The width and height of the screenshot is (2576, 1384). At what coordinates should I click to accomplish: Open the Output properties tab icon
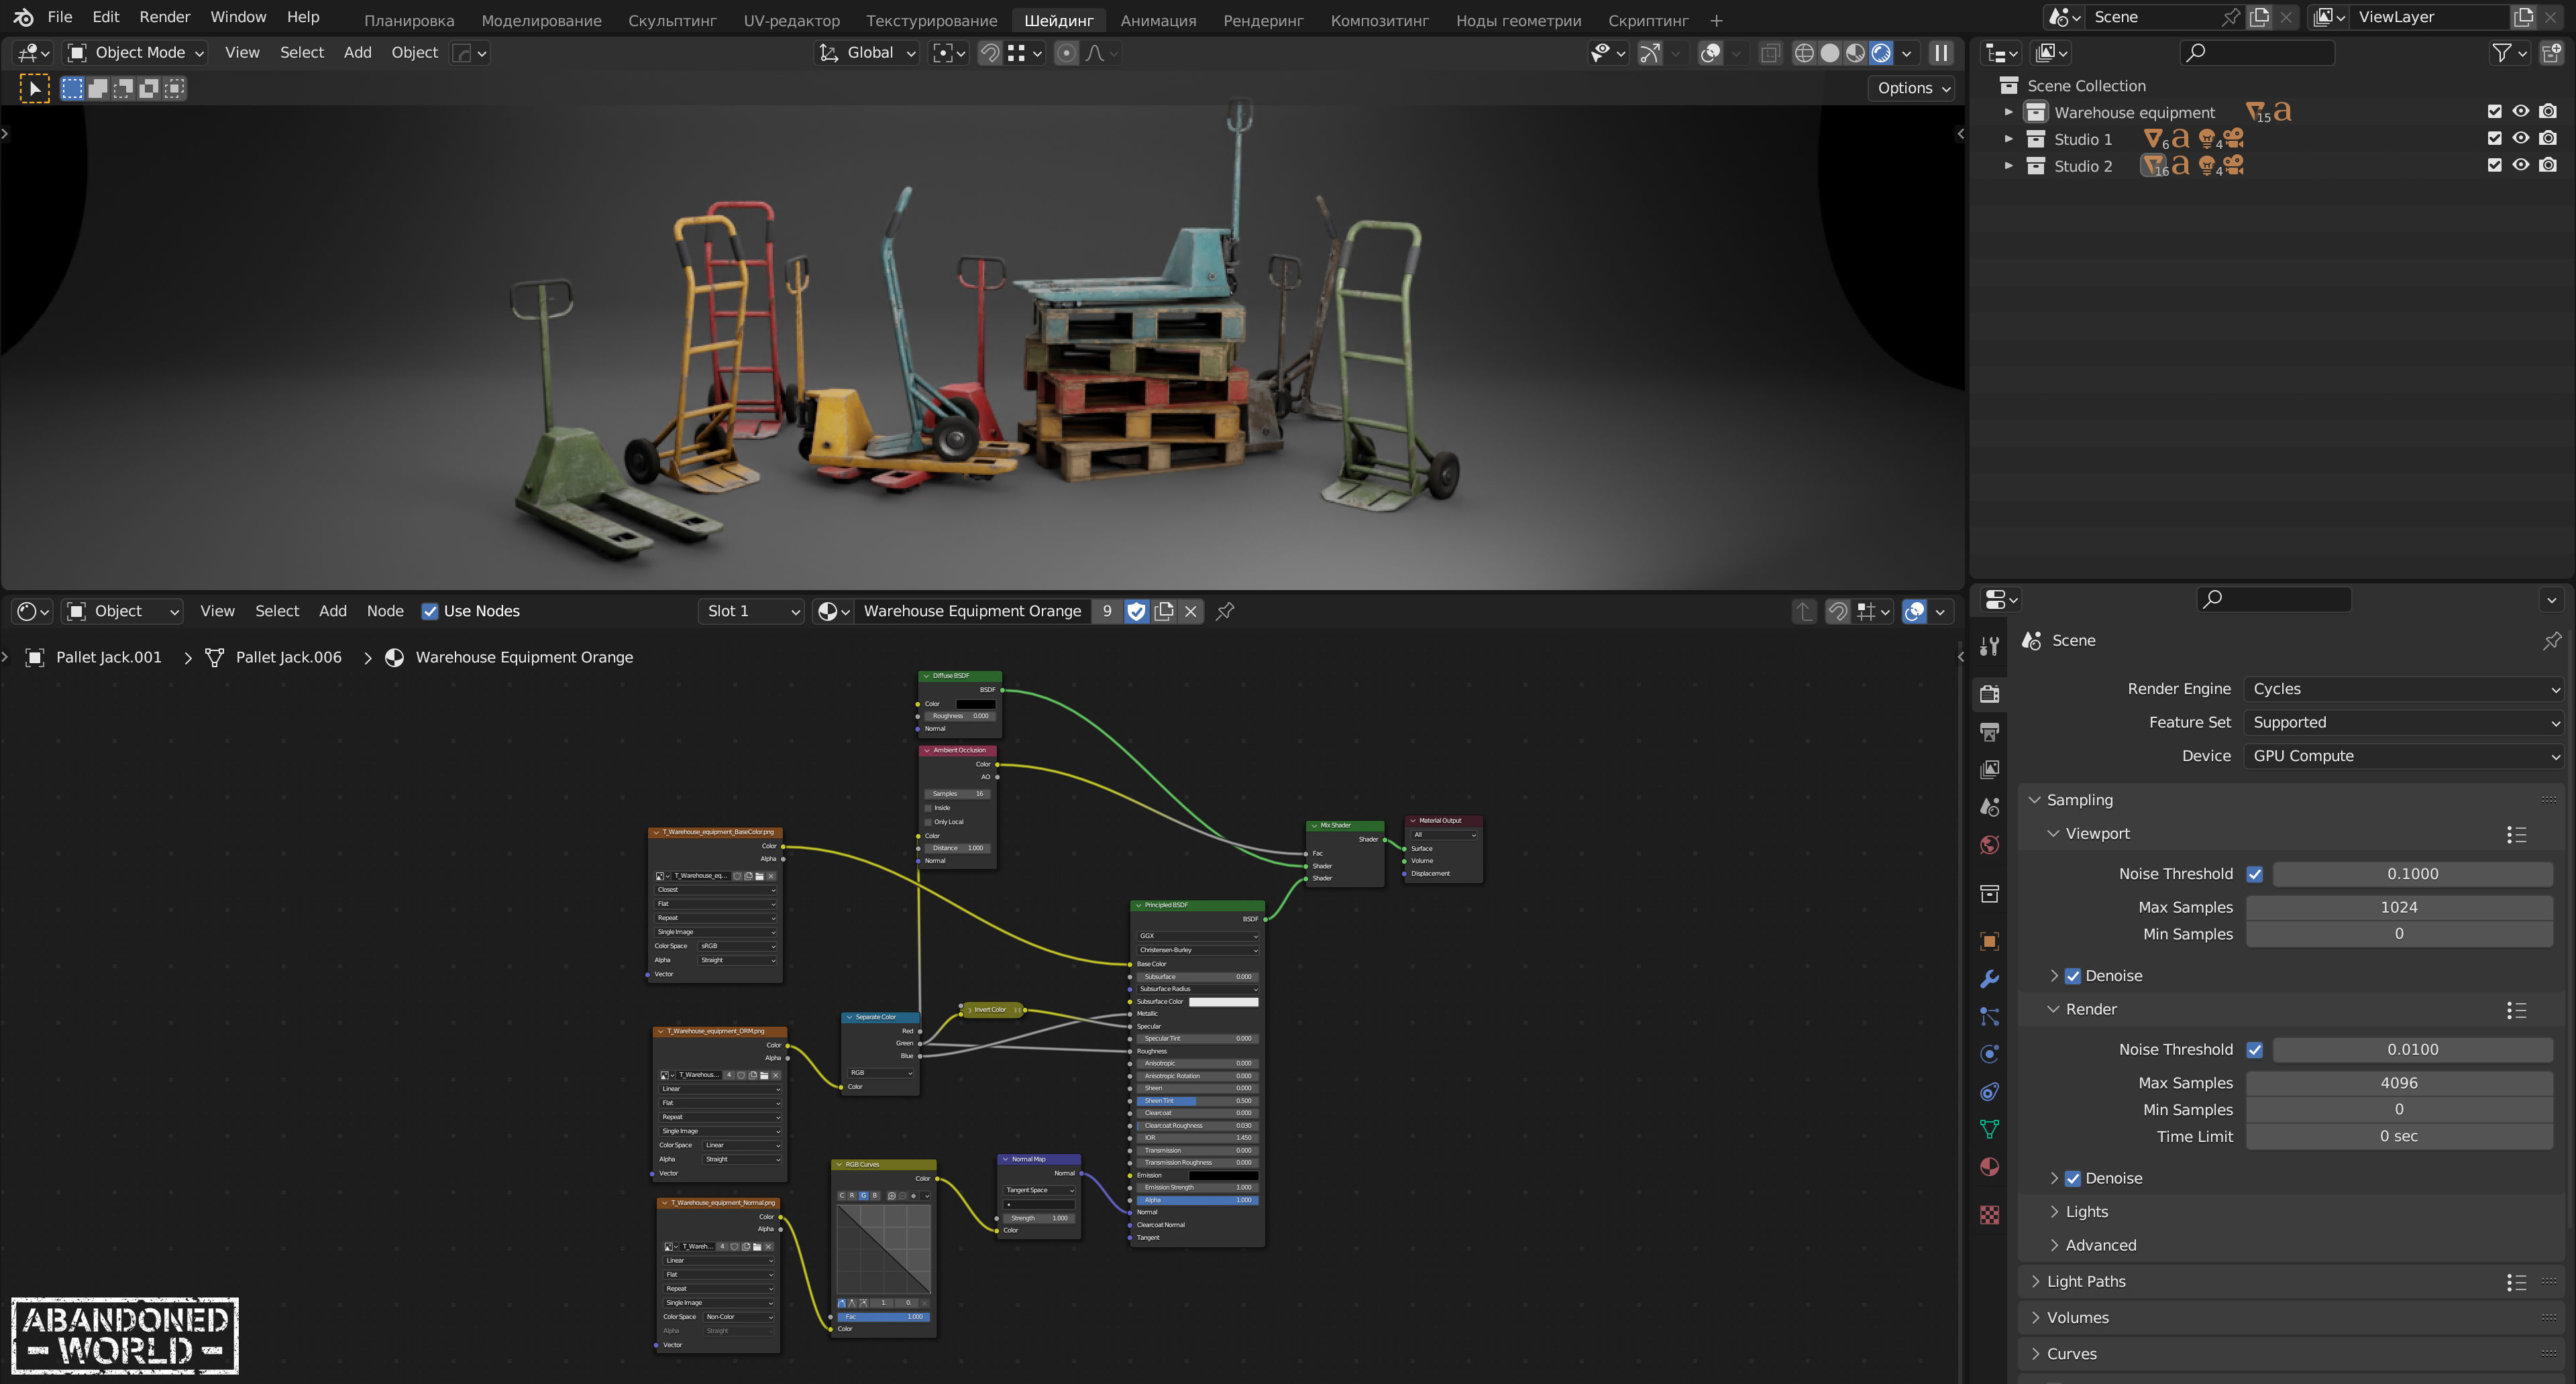(x=1989, y=732)
